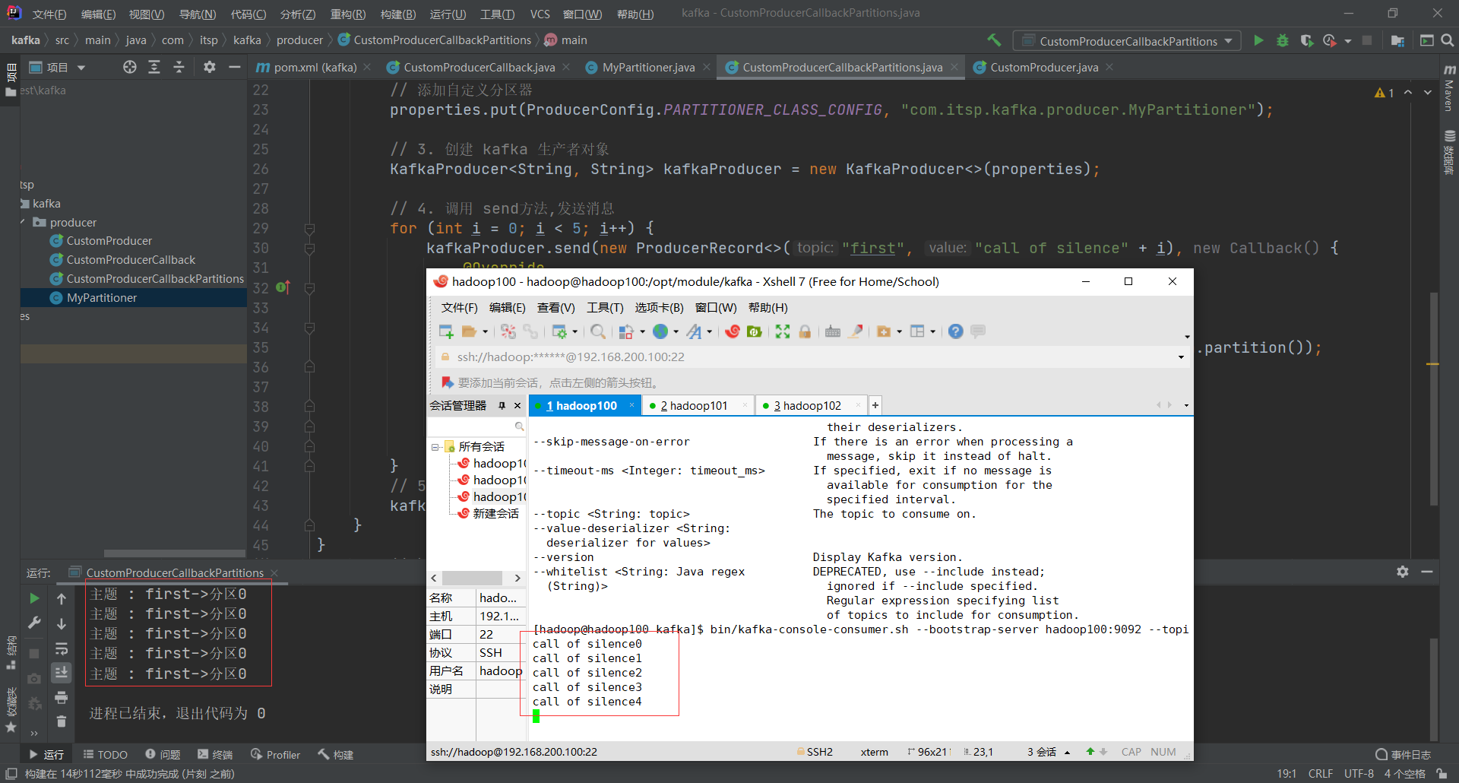Toggle breakpoint gutter icon at line 32
Image resolution: width=1459 pixels, height=783 pixels.
(x=283, y=287)
